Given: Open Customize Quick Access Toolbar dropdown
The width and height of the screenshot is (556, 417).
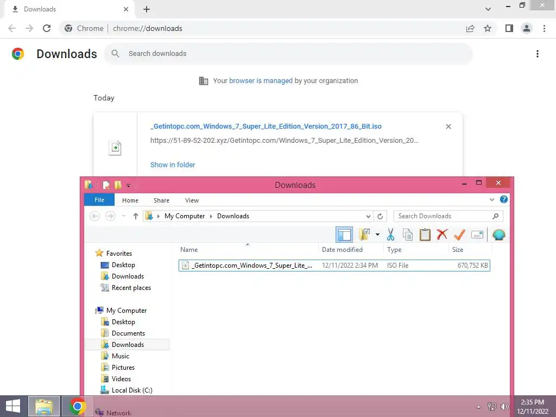Looking at the screenshot, I should click(128, 185).
